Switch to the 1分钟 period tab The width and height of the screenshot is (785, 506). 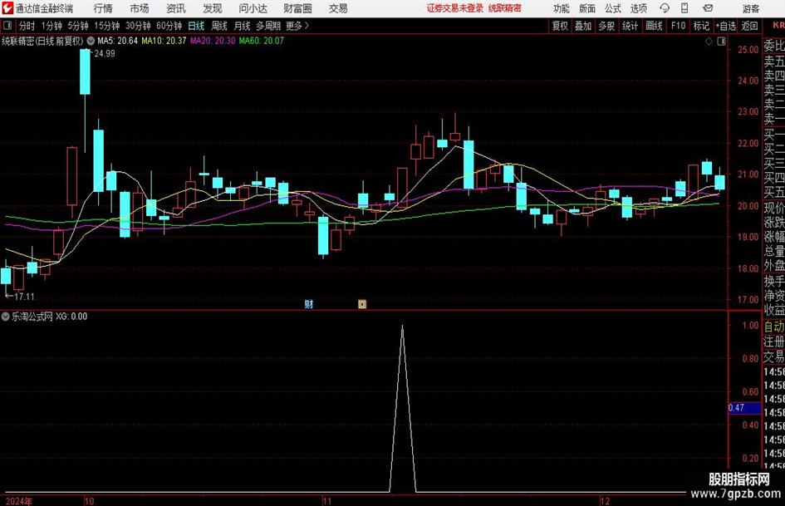(52, 26)
